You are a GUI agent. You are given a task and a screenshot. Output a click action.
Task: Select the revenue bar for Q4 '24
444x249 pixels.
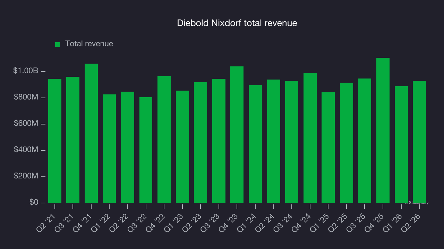click(x=310, y=138)
